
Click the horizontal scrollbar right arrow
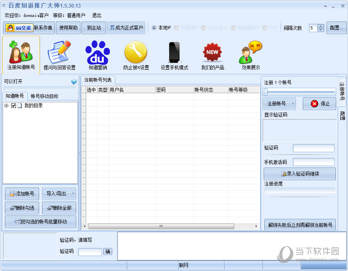[257, 227]
